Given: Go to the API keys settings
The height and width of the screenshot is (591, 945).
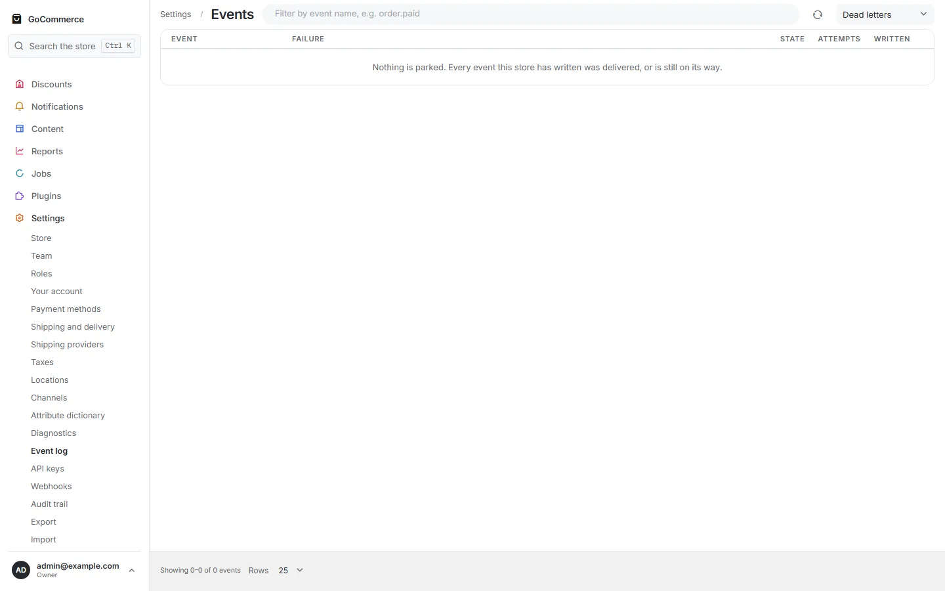Looking at the screenshot, I should (47, 469).
